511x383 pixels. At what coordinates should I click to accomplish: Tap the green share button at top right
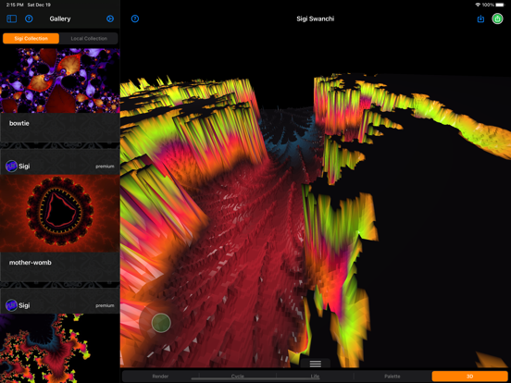point(497,19)
